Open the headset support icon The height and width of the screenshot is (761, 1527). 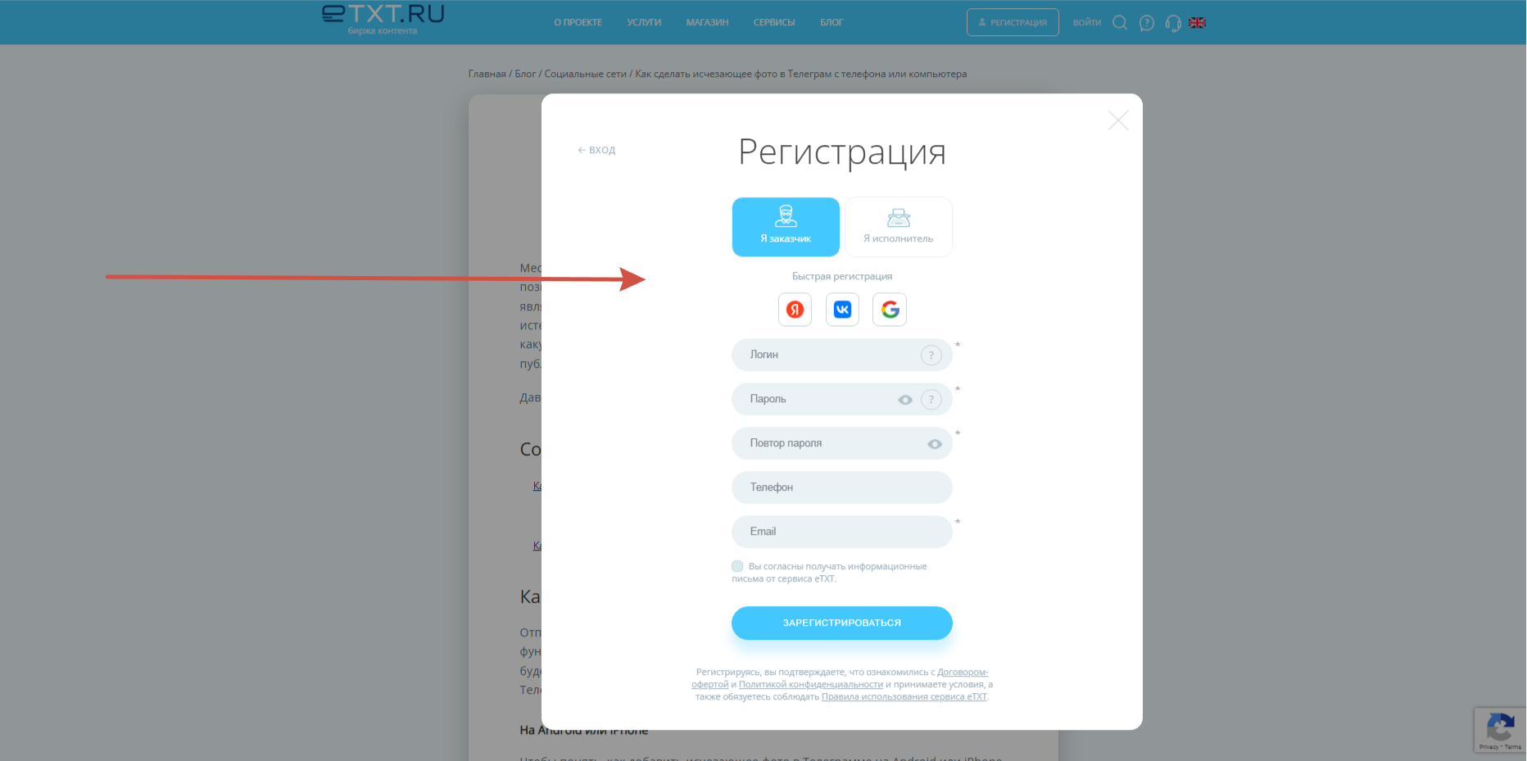1173,23
